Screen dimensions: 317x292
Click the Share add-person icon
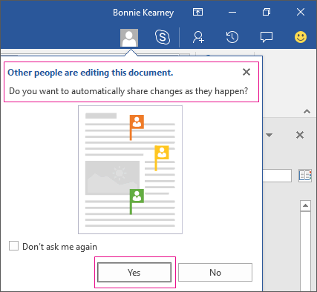point(198,37)
